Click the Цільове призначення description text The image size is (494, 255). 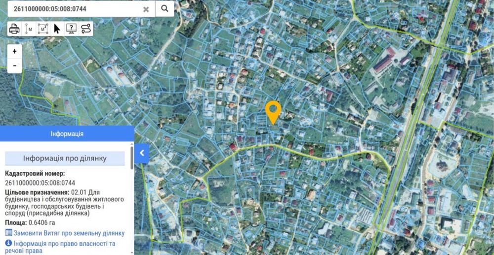pos(65,202)
